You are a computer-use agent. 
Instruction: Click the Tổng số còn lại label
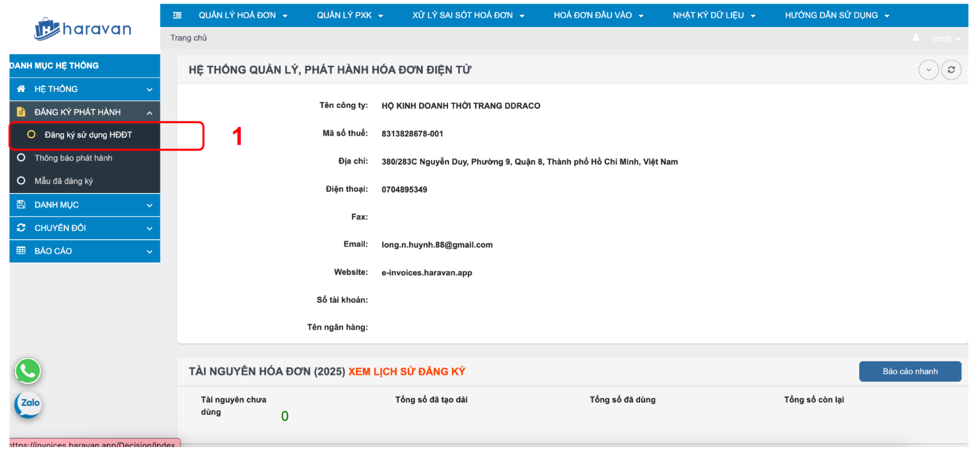coord(814,400)
